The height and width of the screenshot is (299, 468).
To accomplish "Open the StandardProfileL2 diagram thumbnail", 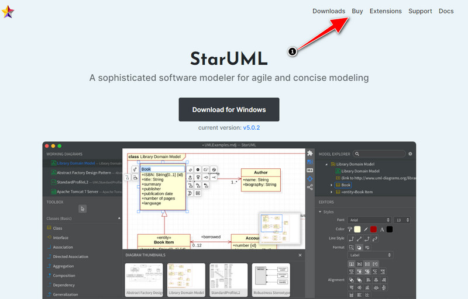I will (x=229, y=280).
